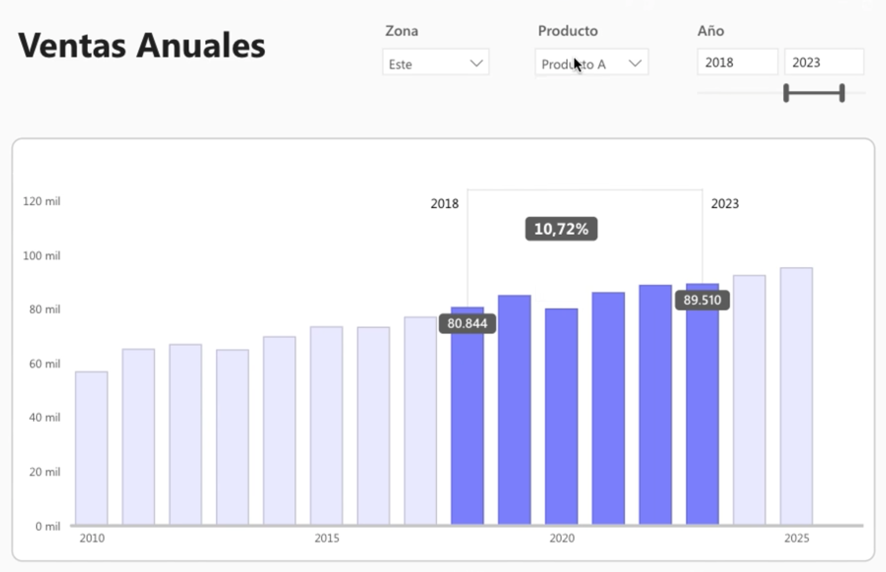886x572 pixels.
Task: Click the right handle of Año slider
Action: pyautogui.click(x=842, y=93)
